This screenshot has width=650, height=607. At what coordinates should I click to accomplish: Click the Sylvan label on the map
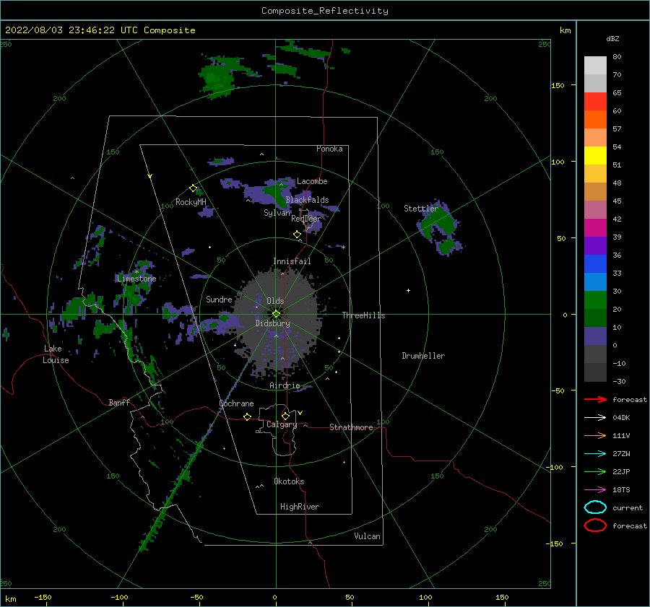pyautogui.click(x=277, y=213)
